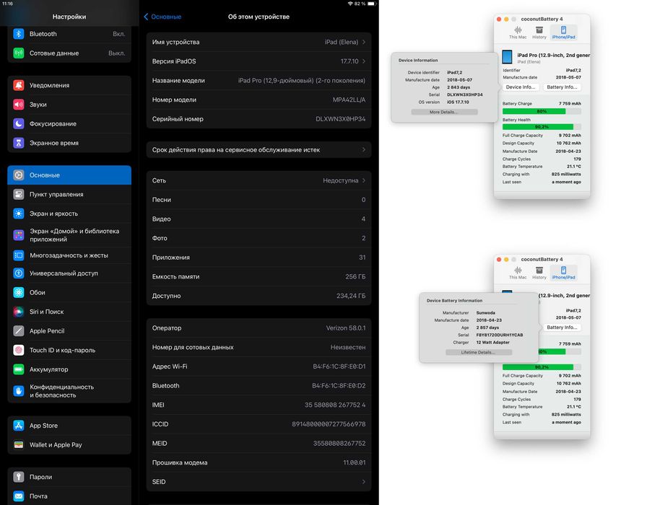Click battery indicator in iPad status bar
The width and height of the screenshot is (647, 505).
[371, 4]
